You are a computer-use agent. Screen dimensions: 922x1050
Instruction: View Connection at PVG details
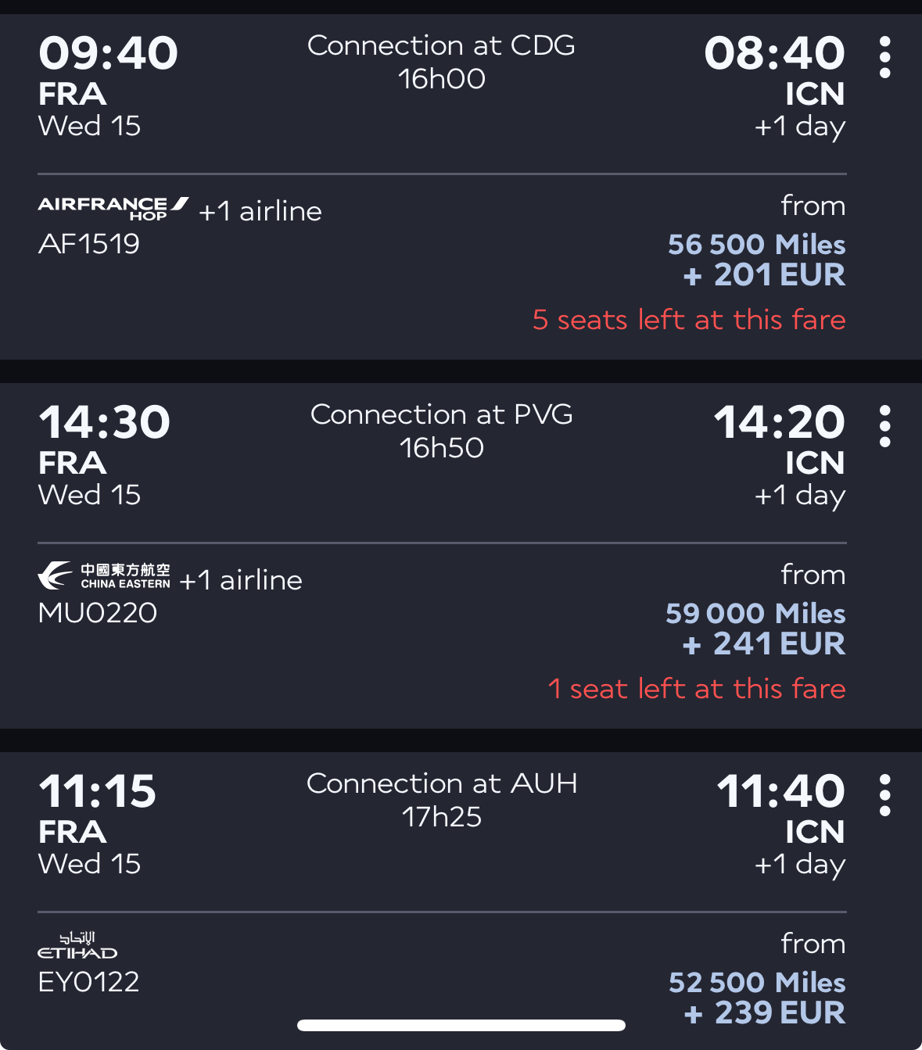click(x=441, y=431)
